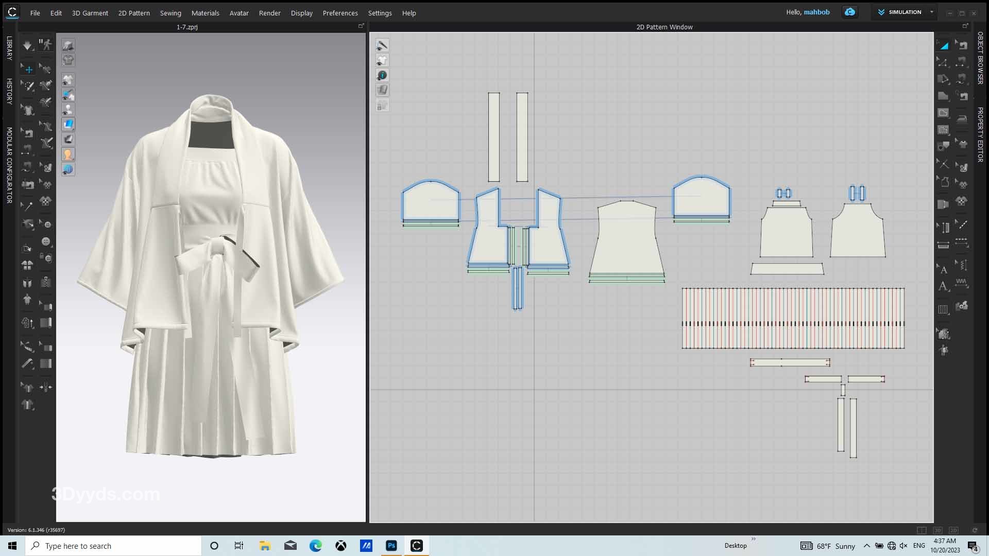Open Photoshop from the Windows taskbar
989x556 pixels.
(391, 546)
